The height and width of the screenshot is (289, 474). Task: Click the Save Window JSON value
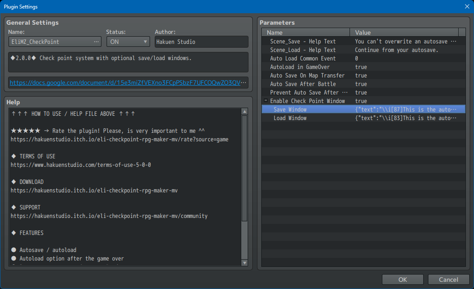(406, 109)
